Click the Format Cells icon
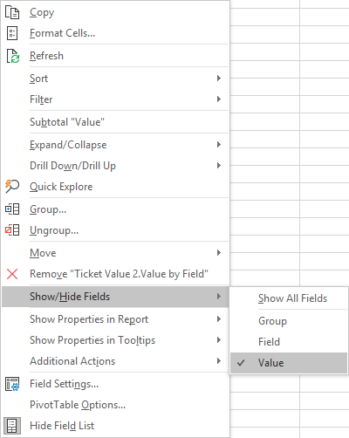 click(x=12, y=33)
